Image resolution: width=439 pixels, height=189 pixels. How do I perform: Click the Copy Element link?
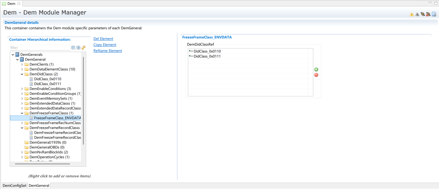pos(105,45)
